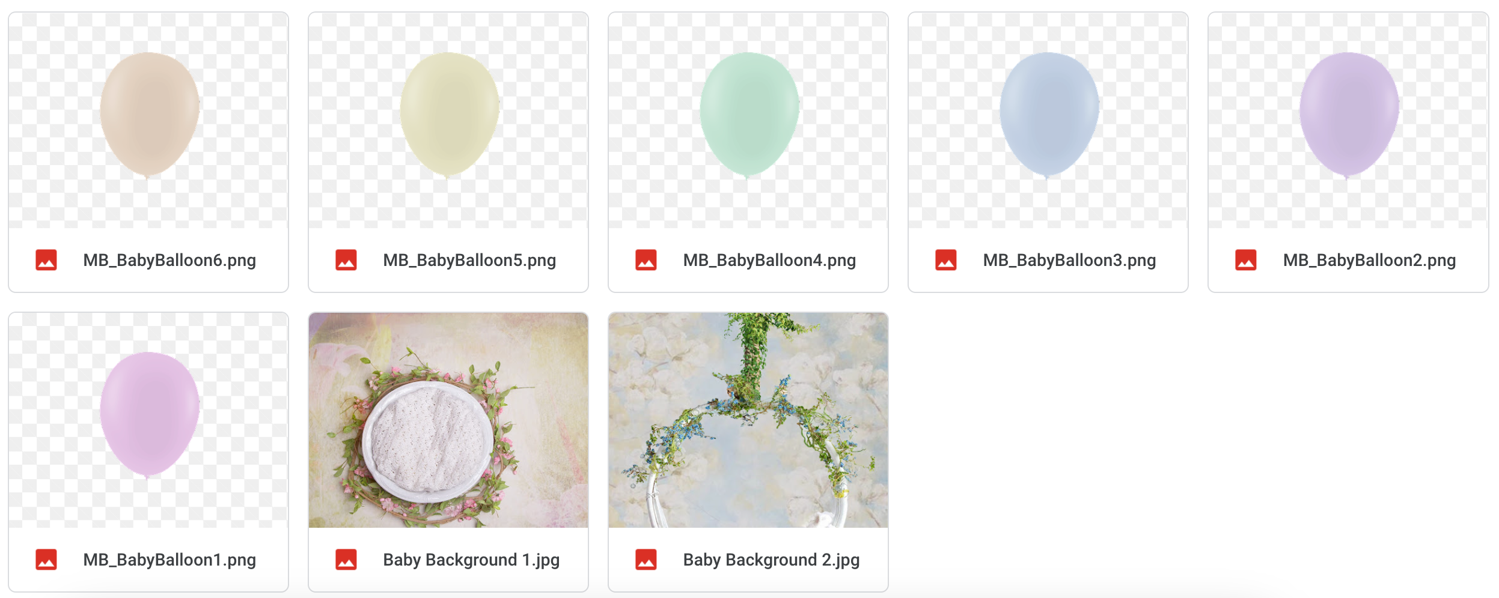Click the image icon beside MB_BabyBalloon5.png
Screen dimensions: 1499x598
[x=346, y=260]
